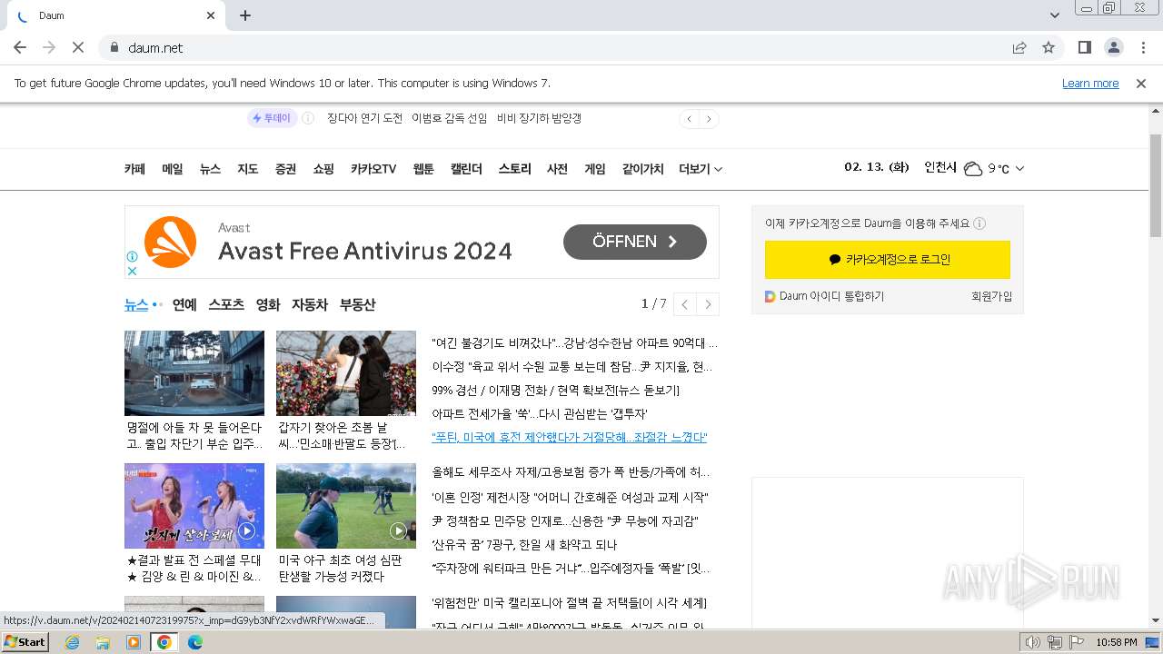The image size is (1163, 654).
Task: Select the 자동차 tab
Action: click(x=310, y=305)
